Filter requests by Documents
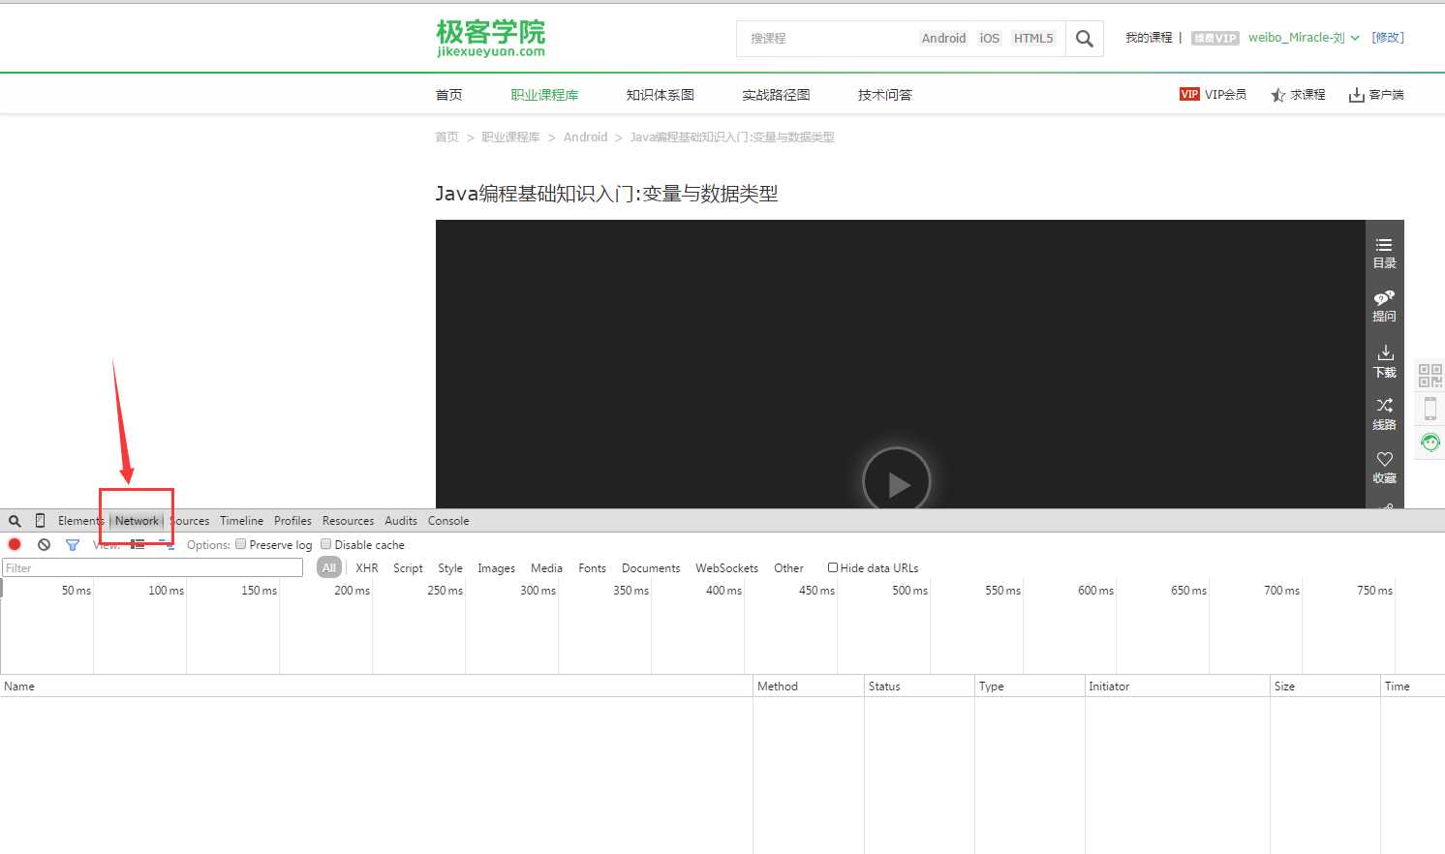Screen dimensions: 1445x854 651,568
